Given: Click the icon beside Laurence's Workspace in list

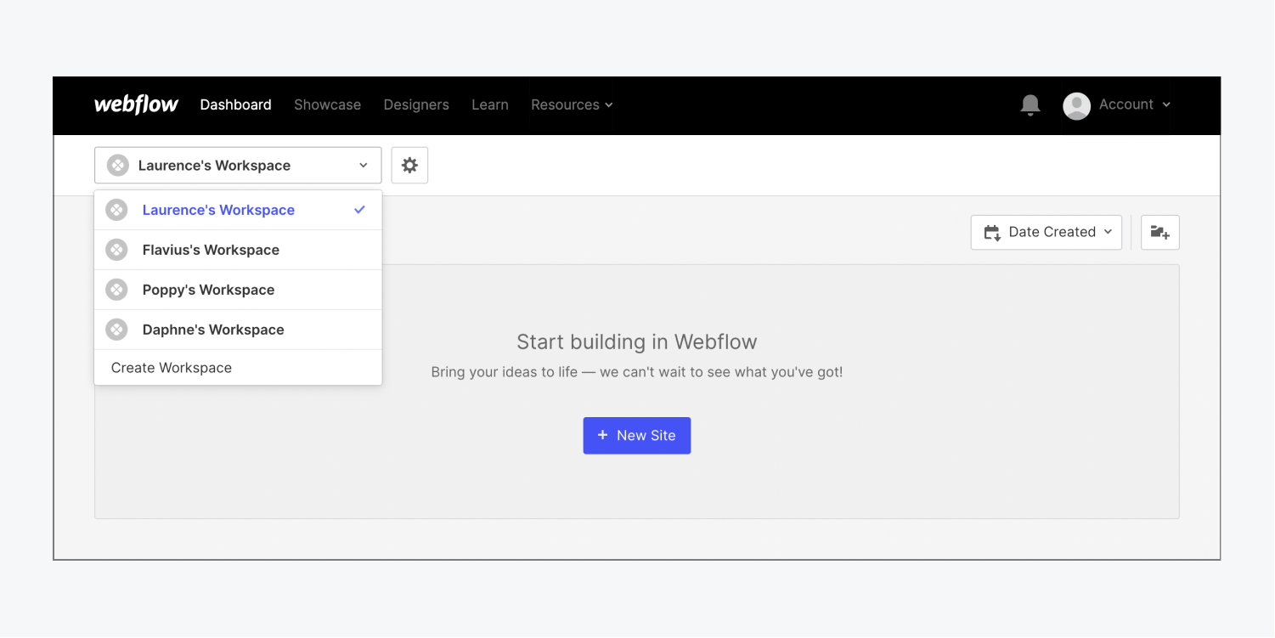Looking at the screenshot, I should click(116, 210).
